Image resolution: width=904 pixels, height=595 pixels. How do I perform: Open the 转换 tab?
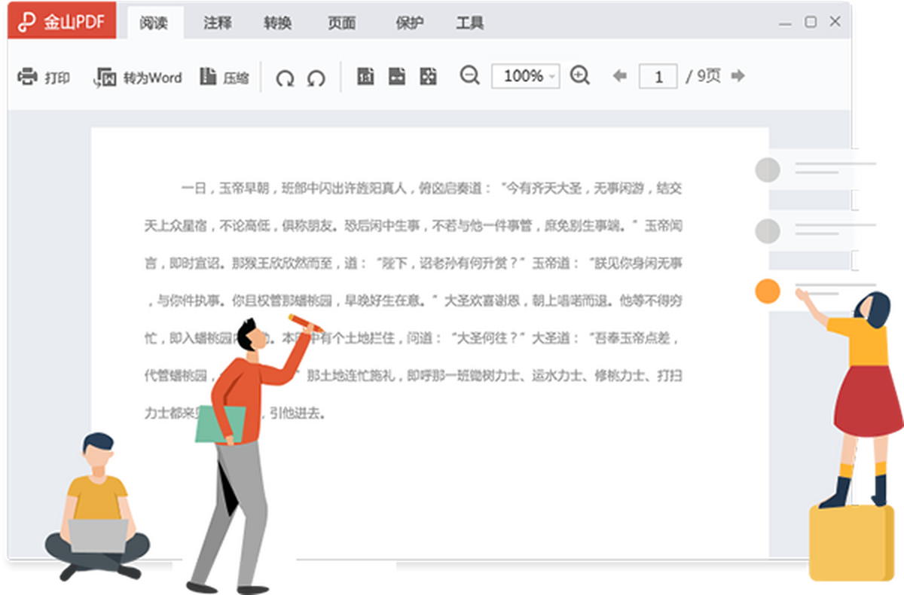coord(277,23)
